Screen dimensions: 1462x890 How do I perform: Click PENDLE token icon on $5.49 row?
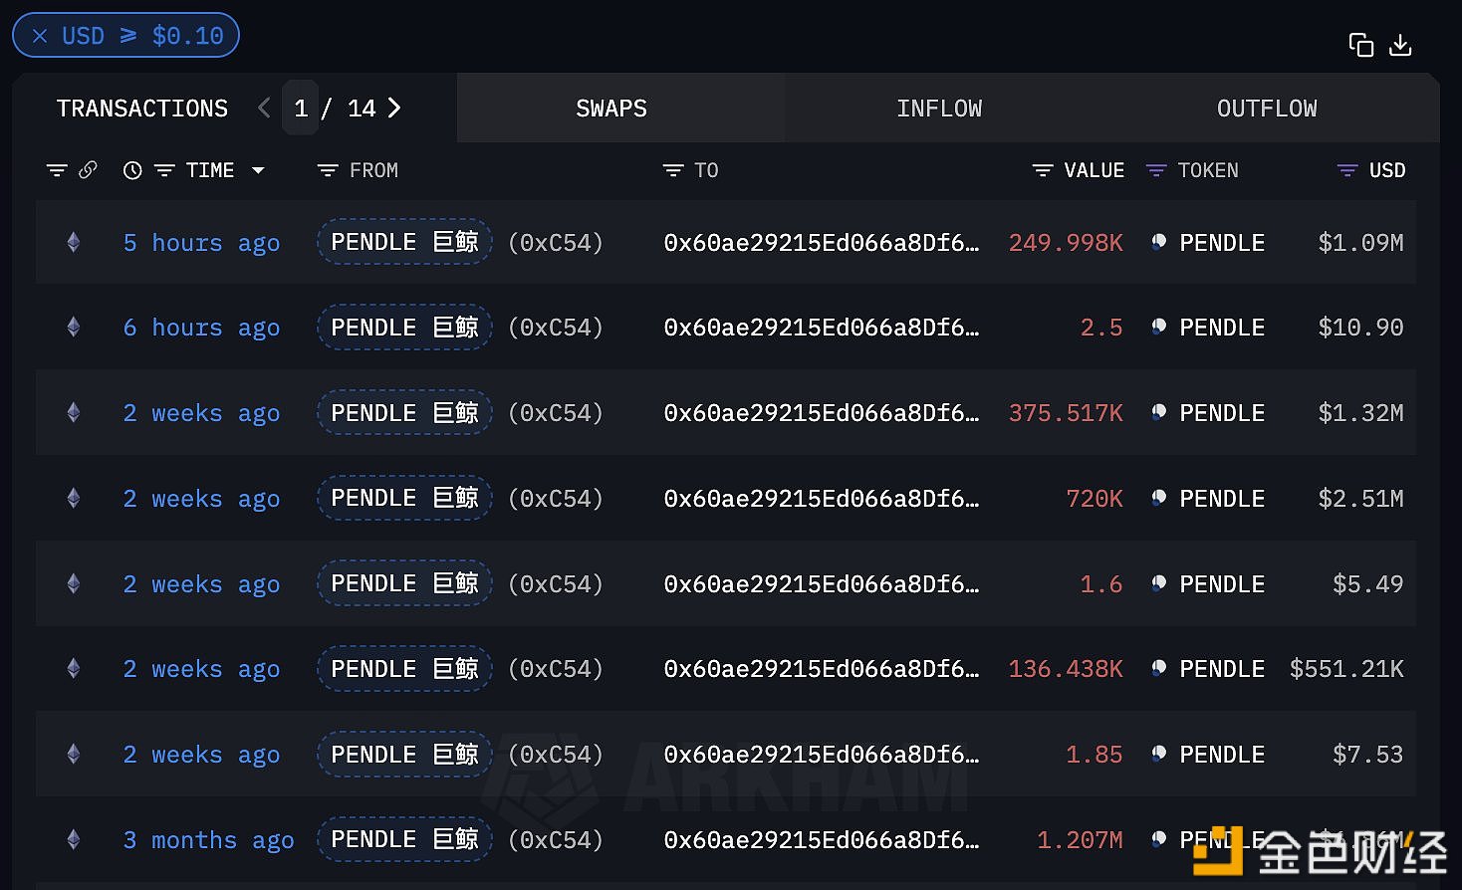point(1158,582)
